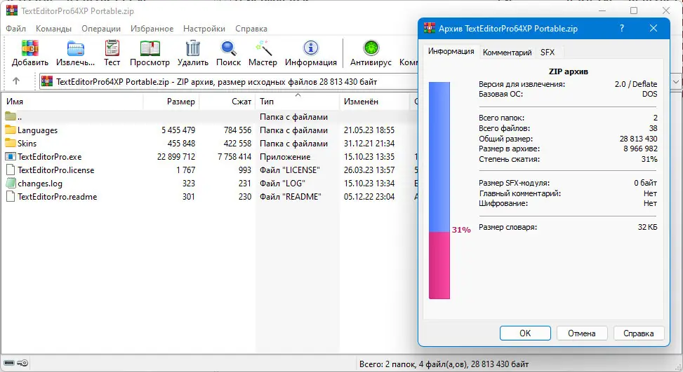
Task: Click type text Файл "LOG"
Action: pos(282,184)
